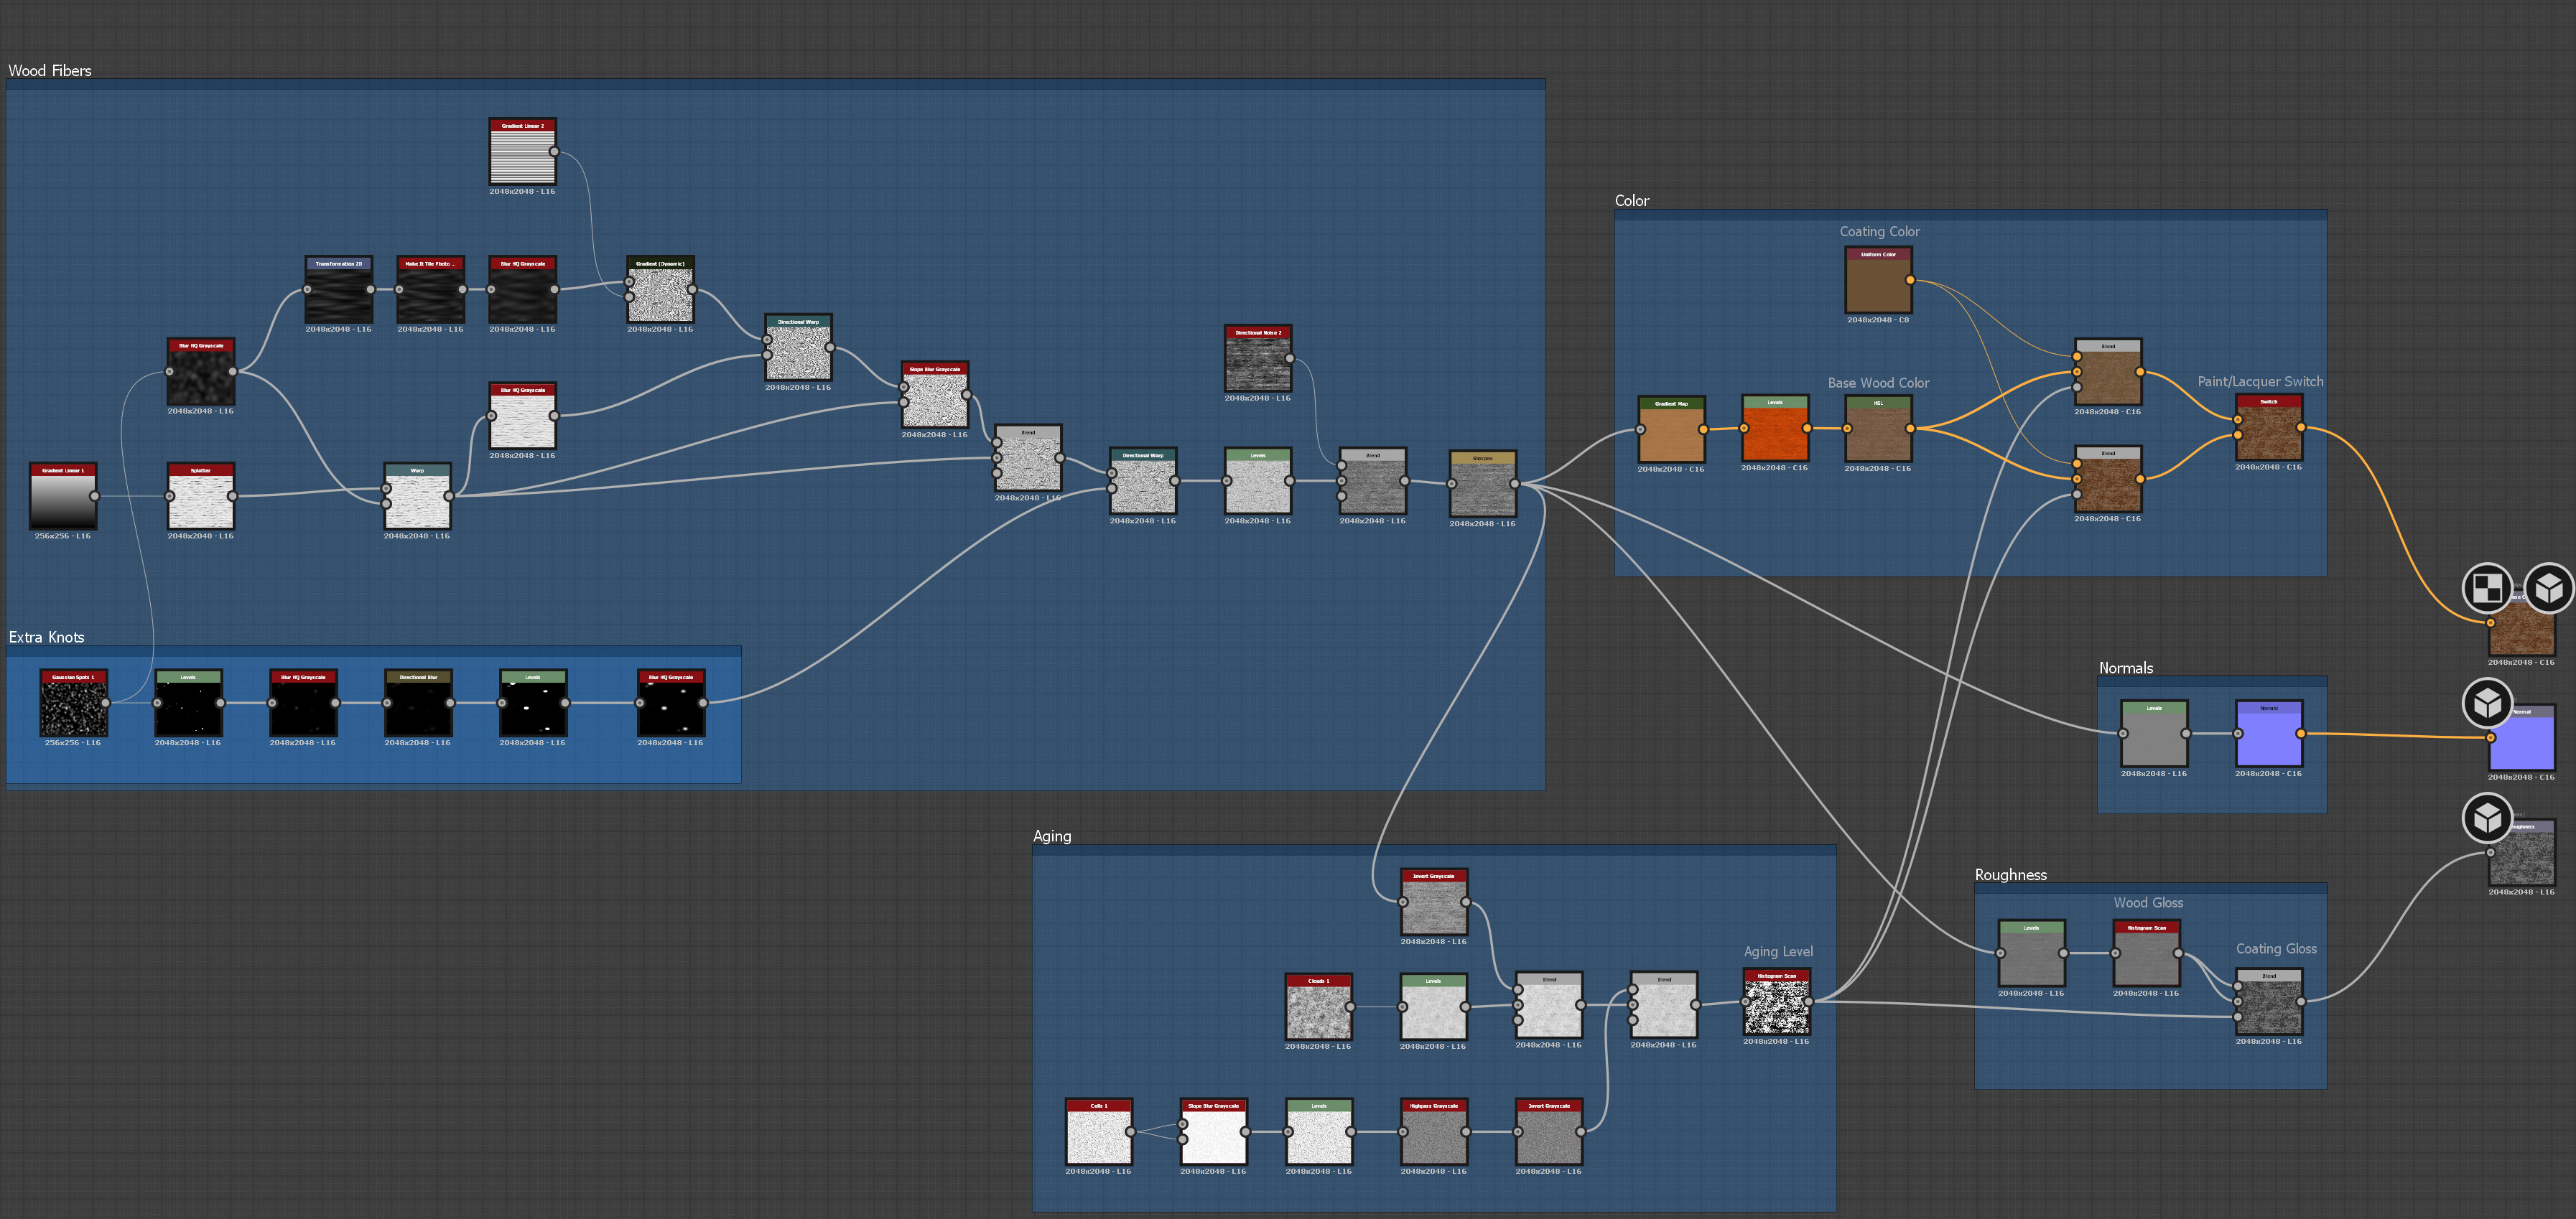The width and height of the screenshot is (2576, 1219).
Task: Click the Aging Level comment label
Action: 1778,951
